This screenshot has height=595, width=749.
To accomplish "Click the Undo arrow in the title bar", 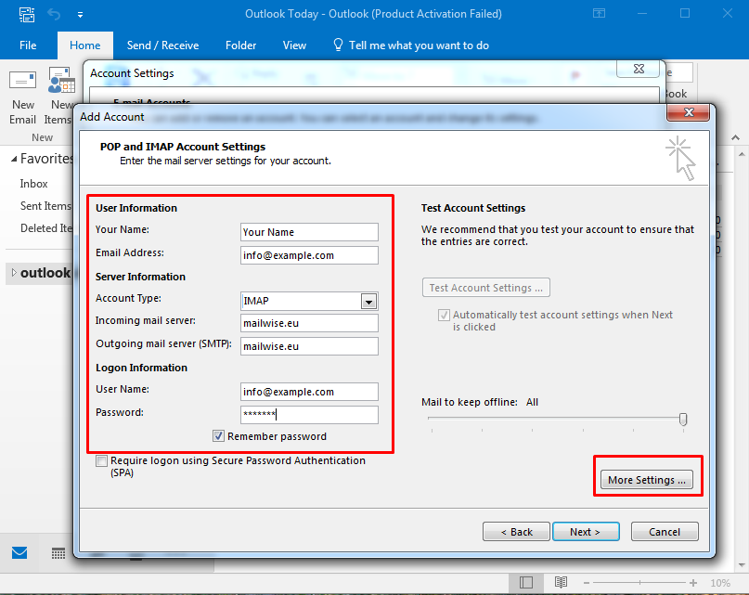I will [54, 14].
